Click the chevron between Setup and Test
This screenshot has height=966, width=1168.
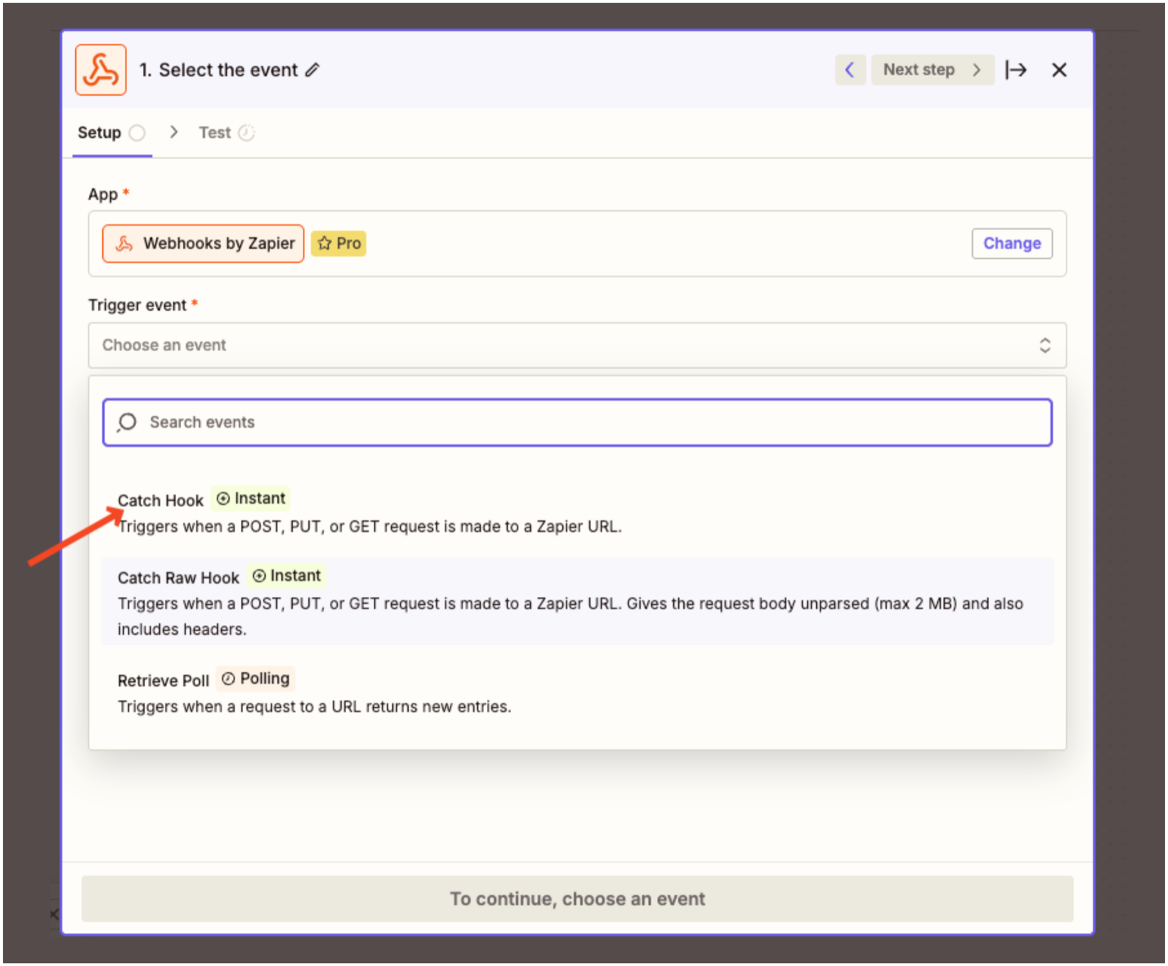174,132
